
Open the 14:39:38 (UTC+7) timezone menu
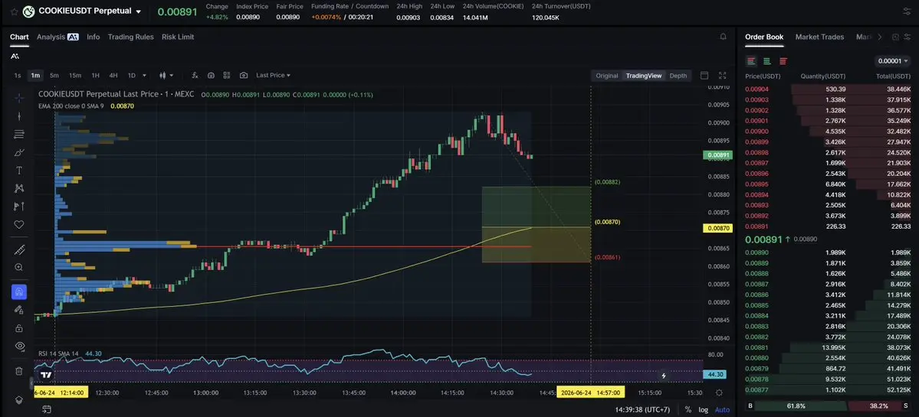click(643, 410)
